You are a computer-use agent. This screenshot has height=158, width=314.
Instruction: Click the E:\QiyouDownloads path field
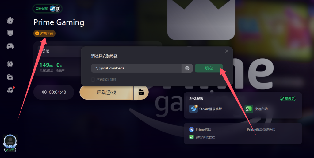click(136, 68)
